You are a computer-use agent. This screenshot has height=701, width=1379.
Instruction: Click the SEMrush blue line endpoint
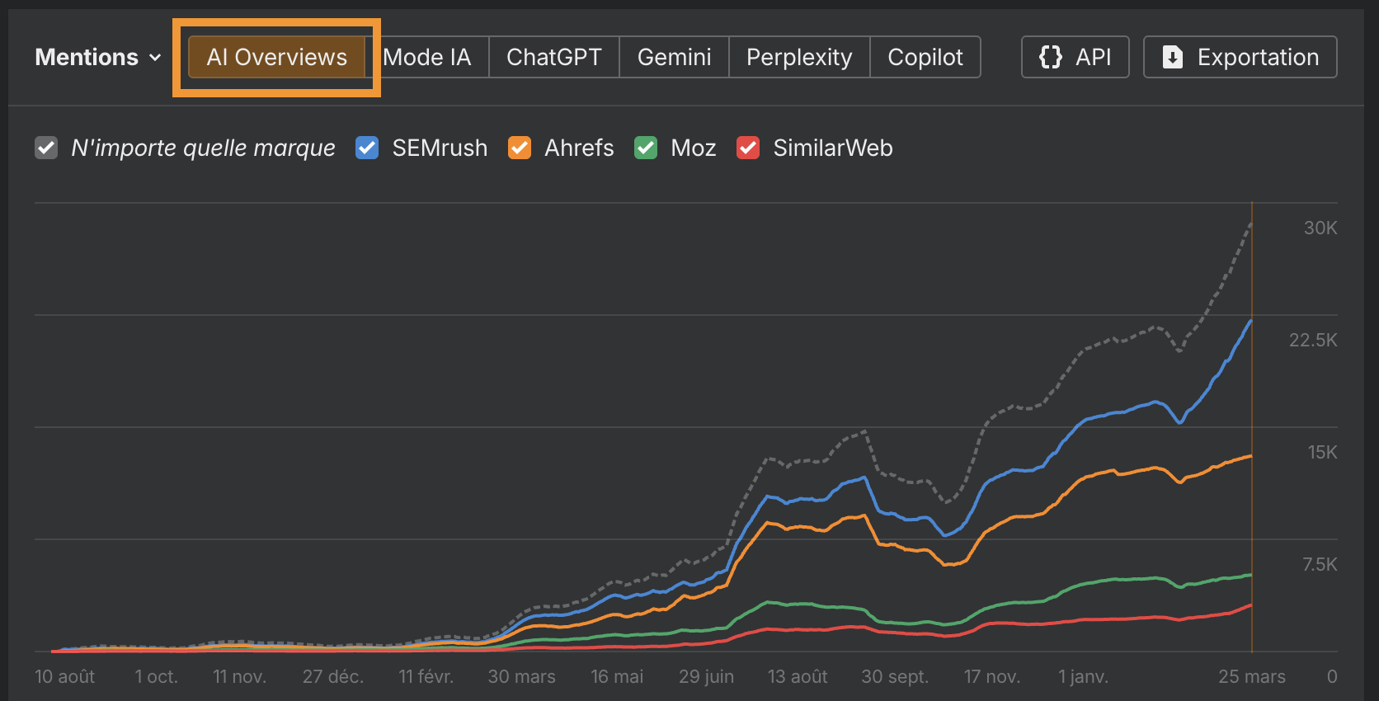pos(1251,321)
